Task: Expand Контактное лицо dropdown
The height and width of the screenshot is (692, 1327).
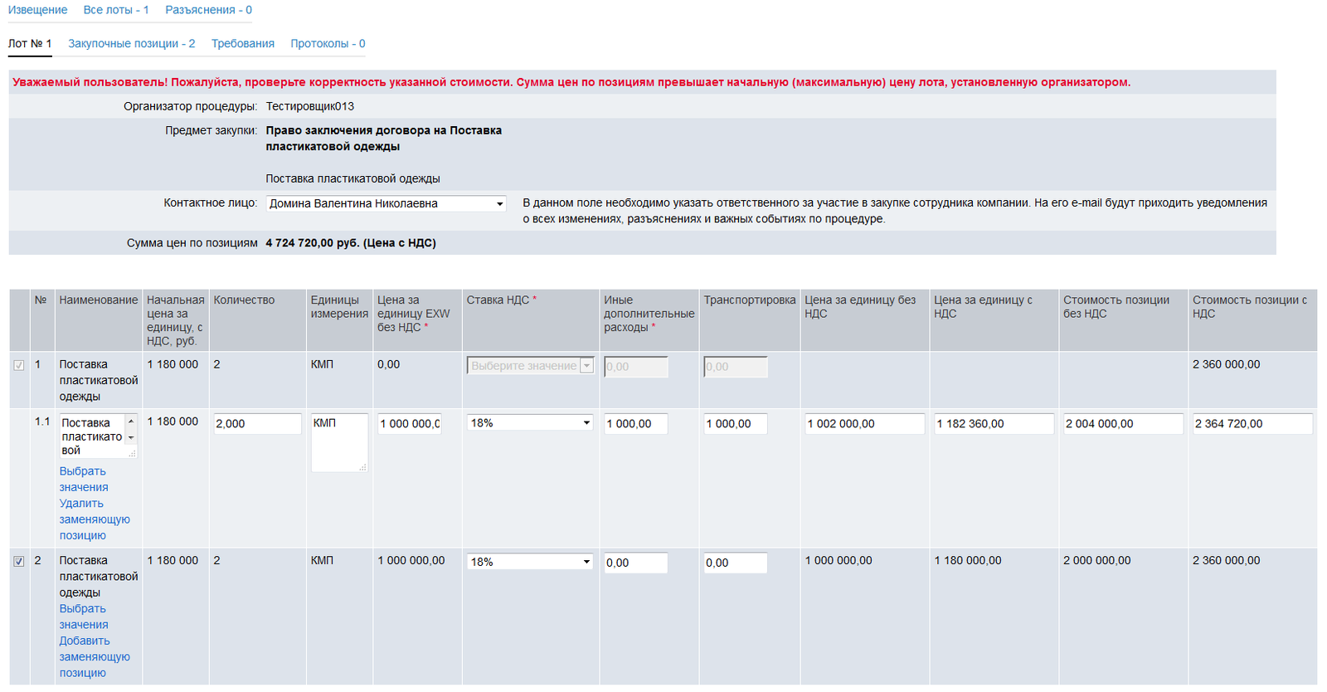Action: [386, 203]
